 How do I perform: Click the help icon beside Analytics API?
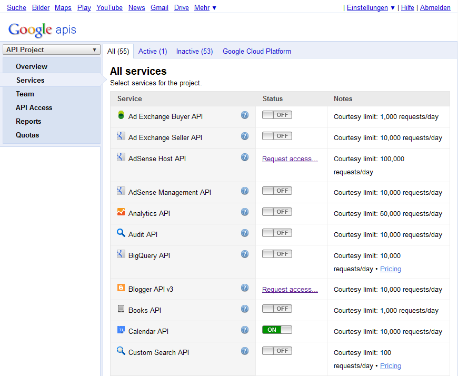click(x=245, y=212)
